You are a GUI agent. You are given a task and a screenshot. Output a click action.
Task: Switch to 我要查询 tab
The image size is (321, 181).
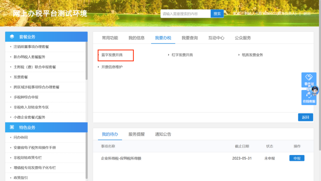click(190, 38)
